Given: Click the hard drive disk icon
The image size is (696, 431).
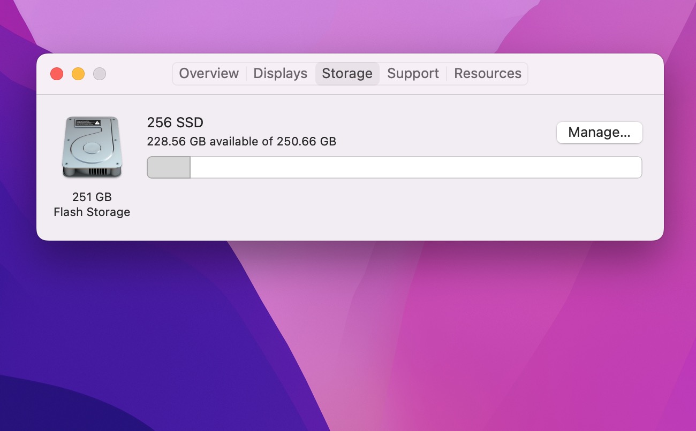Looking at the screenshot, I should coord(92,147).
